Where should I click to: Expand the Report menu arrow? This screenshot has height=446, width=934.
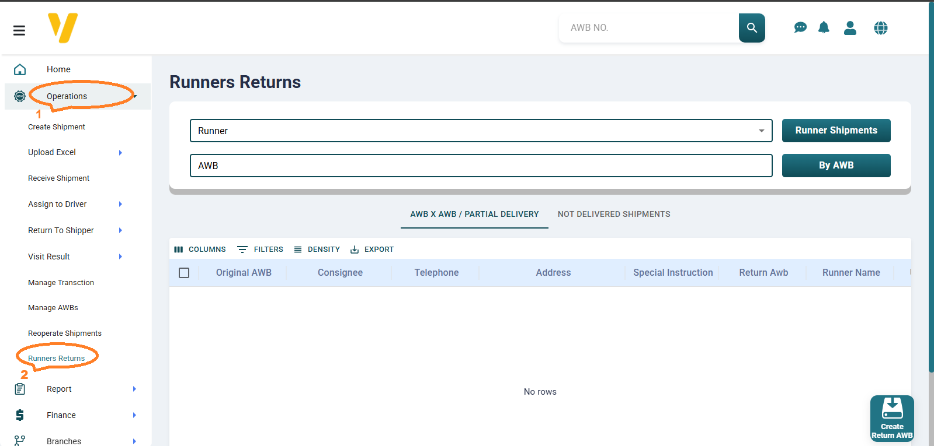pyautogui.click(x=134, y=389)
